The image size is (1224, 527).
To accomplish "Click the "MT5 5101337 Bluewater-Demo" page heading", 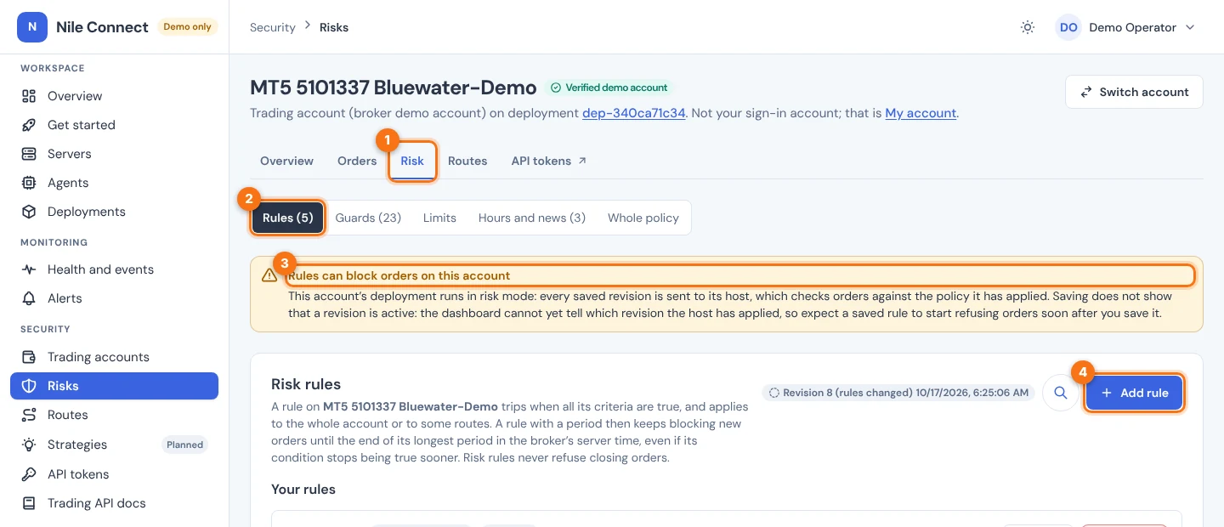I will (394, 88).
